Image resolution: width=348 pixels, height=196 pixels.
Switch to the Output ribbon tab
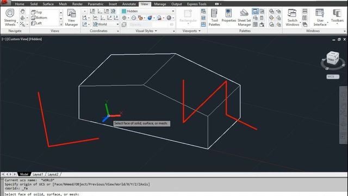point(176,4)
